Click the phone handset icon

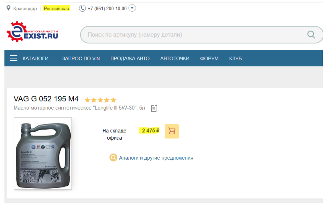[82, 8]
